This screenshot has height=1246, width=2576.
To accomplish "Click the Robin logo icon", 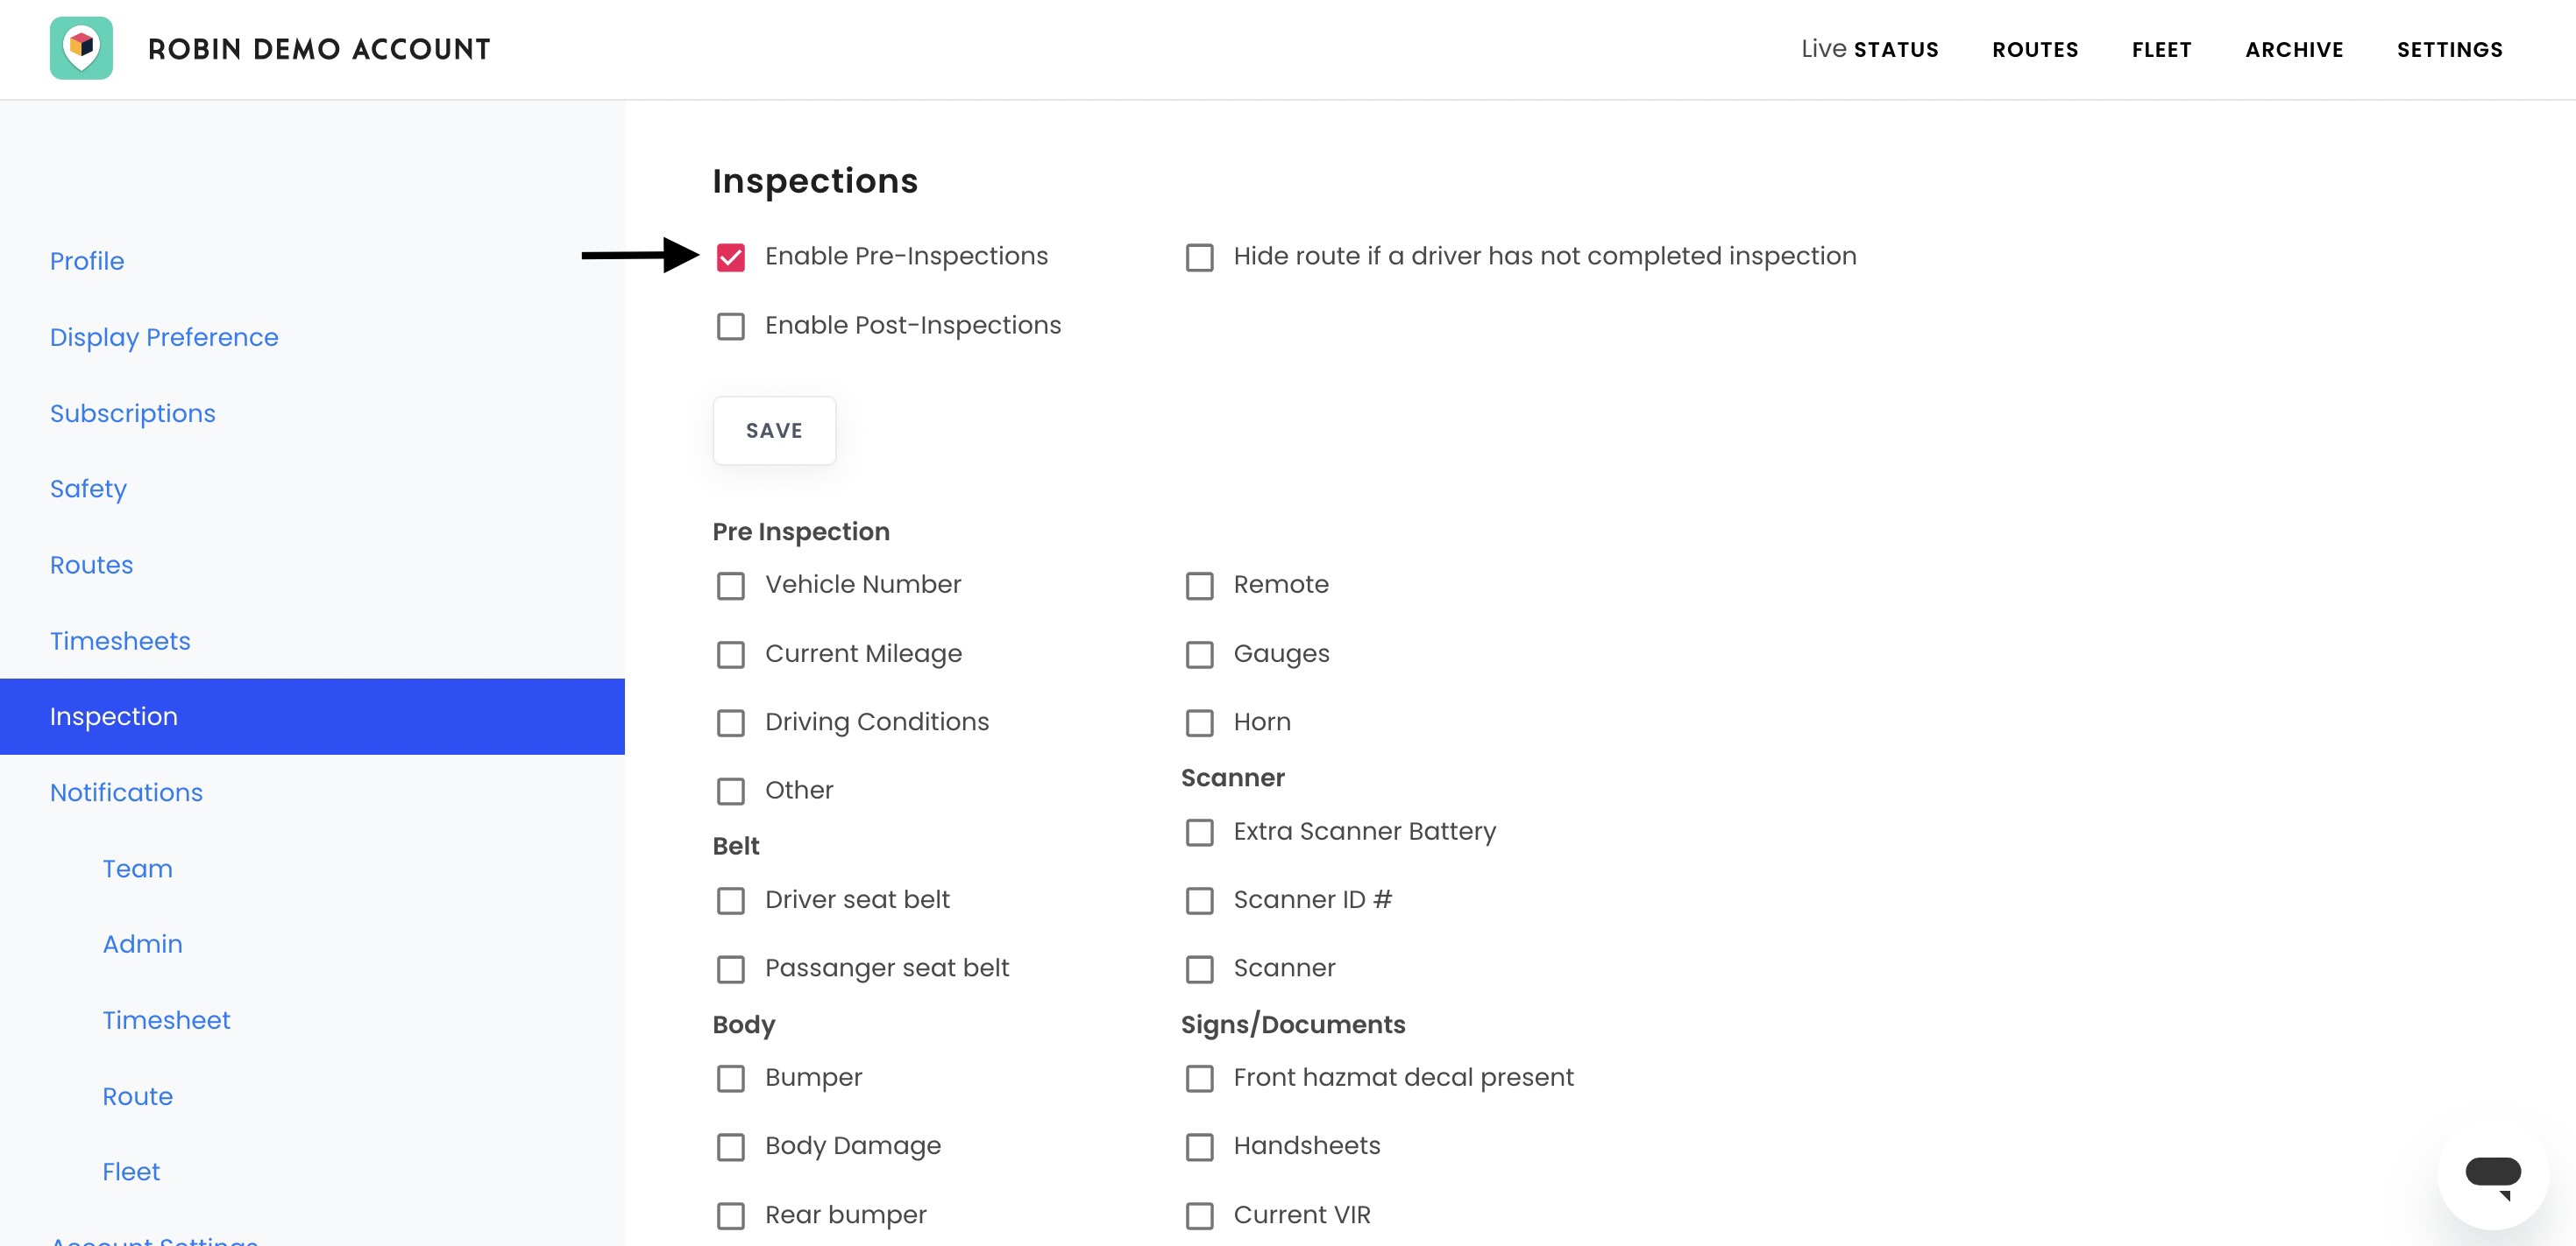I will [x=81, y=48].
